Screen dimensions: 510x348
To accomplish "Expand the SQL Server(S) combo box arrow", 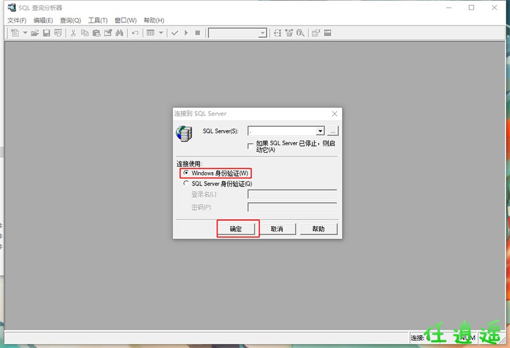I will pos(321,131).
